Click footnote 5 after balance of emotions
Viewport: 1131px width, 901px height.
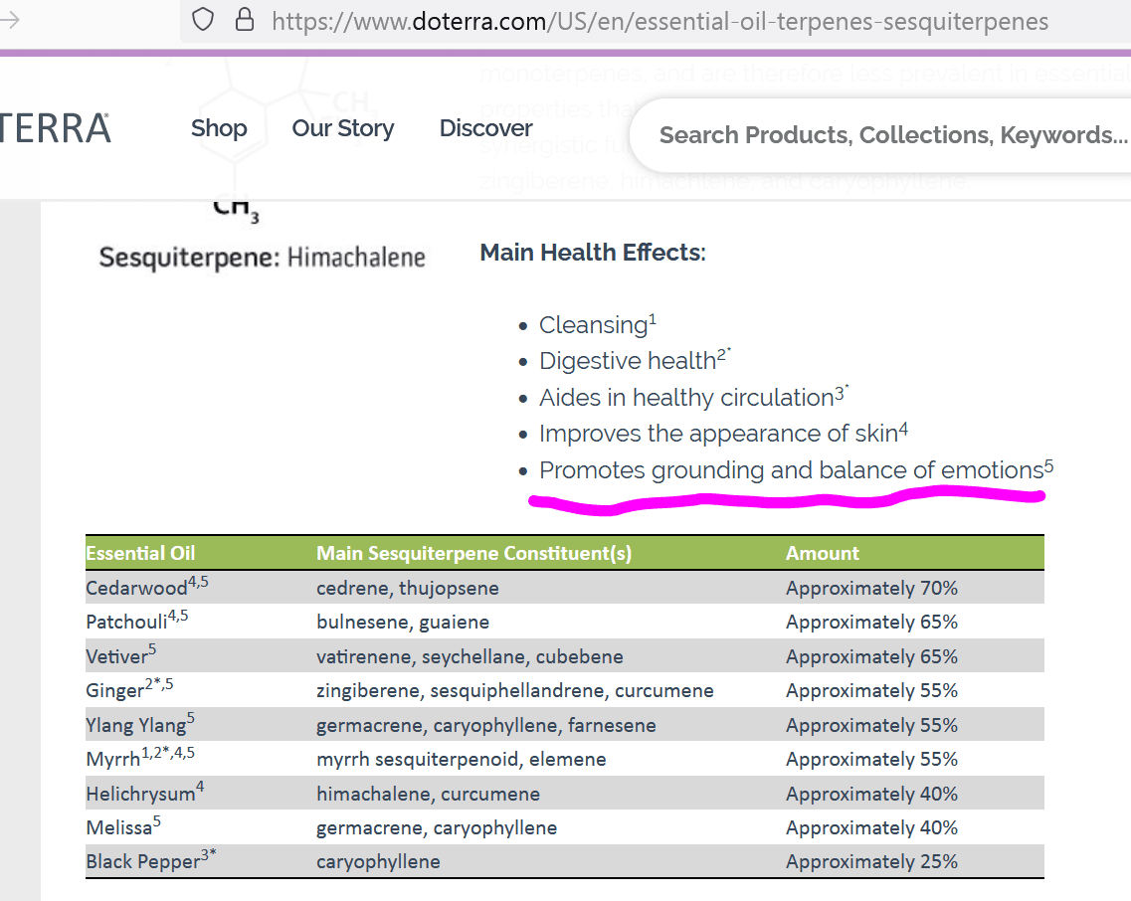pyautogui.click(x=1048, y=463)
